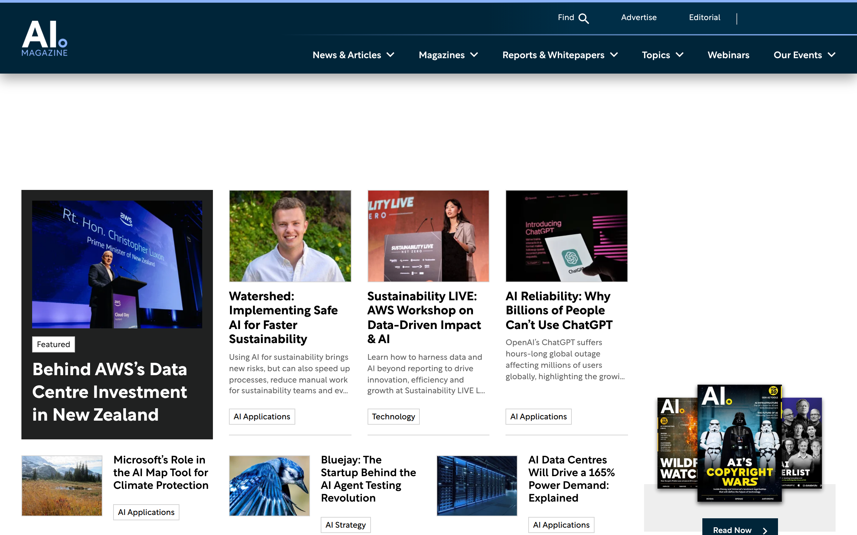Read AI Reliability: Why Billions article
Image resolution: width=857 pixels, height=535 pixels.
(x=559, y=310)
